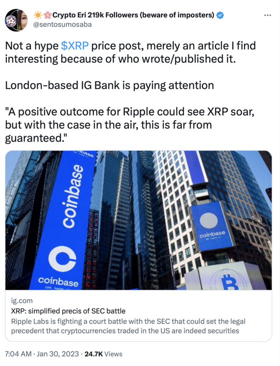Click the round gray Coinbase billboard logo
This screenshot has height=366, width=280.
click(x=209, y=220)
